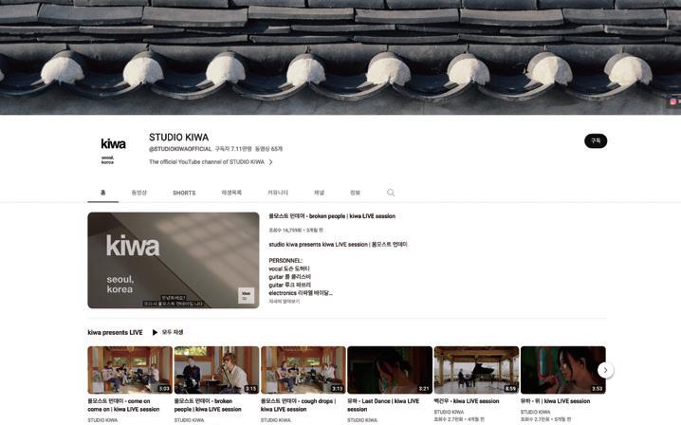Click STUDIO KIWA under the 'cough drops' video
The height and width of the screenshot is (425, 681).
[276, 420]
